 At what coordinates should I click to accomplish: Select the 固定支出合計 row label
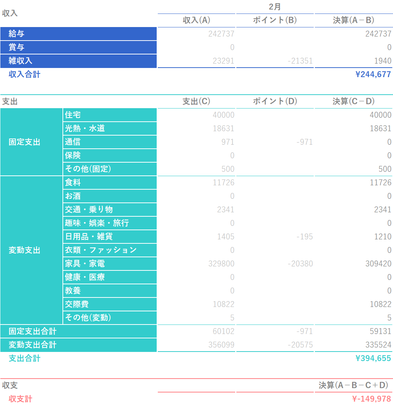pyautogui.click(x=33, y=331)
